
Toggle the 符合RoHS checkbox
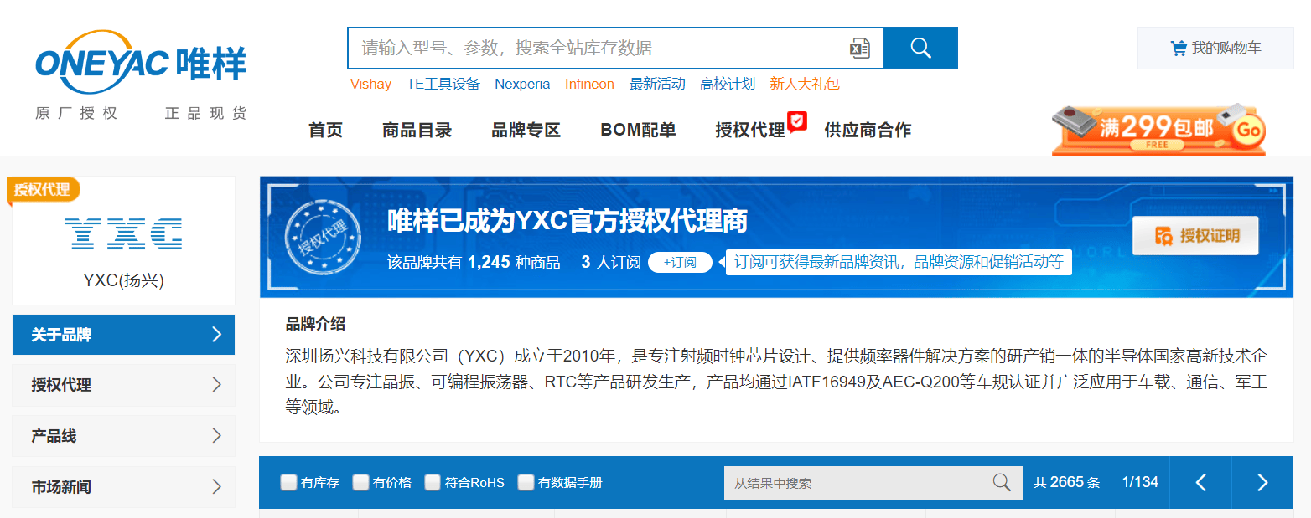click(433, 482)
